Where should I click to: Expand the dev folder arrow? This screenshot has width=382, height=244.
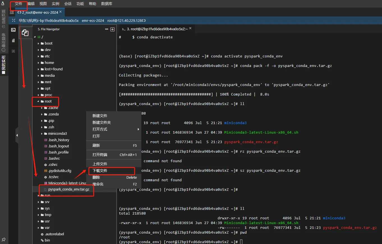point(38,50)
